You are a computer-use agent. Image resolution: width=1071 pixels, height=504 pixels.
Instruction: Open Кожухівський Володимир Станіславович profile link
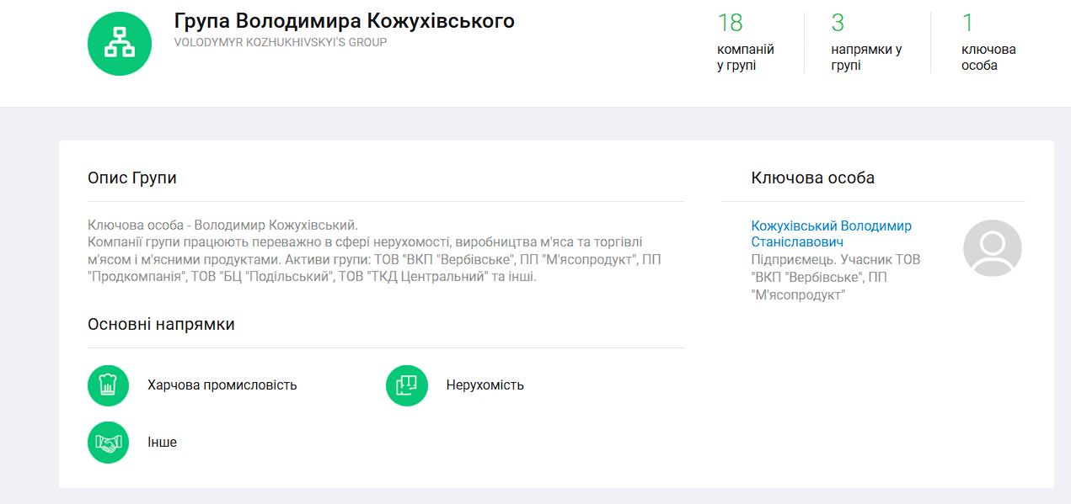[831, 234]
